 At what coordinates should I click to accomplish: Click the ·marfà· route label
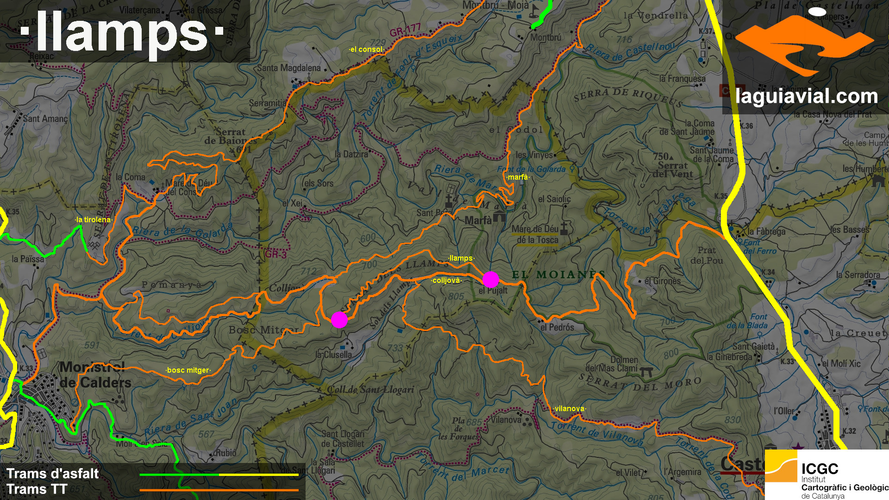[x=517, y=177]
